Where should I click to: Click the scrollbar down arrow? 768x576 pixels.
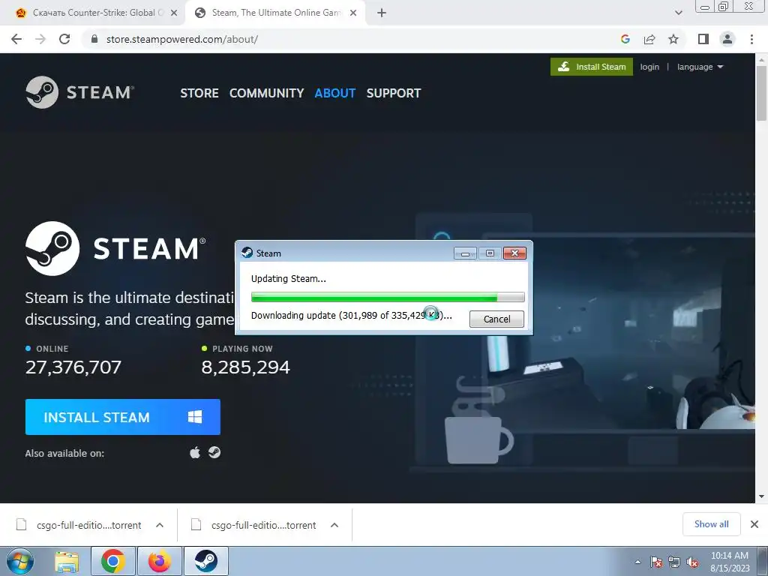pyautogui.click(x=761, y=496)
